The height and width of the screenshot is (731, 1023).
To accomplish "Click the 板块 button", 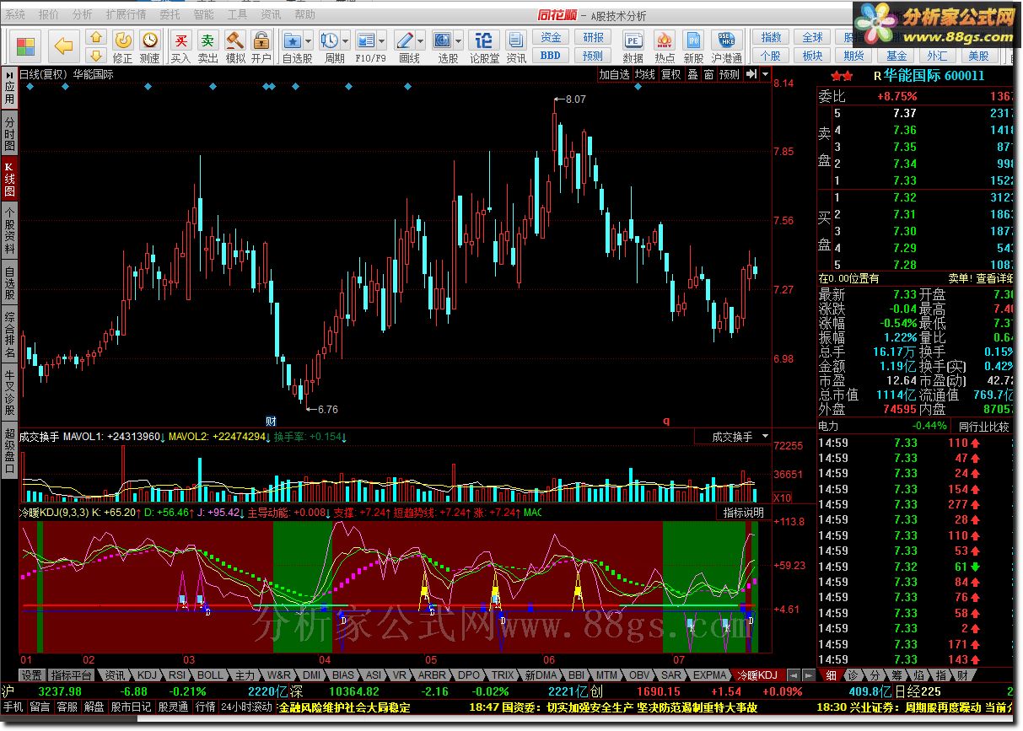I will tap(812, 56).
